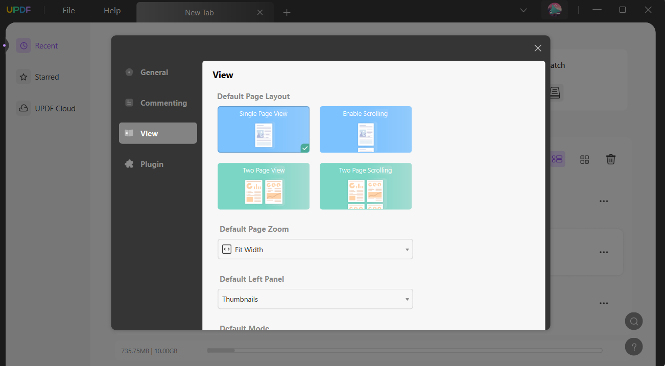Click the help question mark icon

pyautogui.click(x=634, y=347)
